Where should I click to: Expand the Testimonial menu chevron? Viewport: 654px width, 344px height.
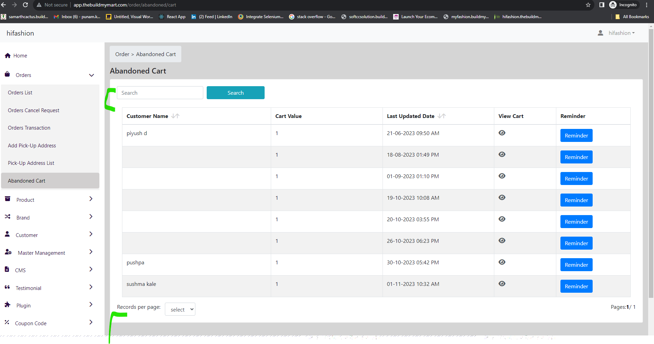(x=91, y=287)
